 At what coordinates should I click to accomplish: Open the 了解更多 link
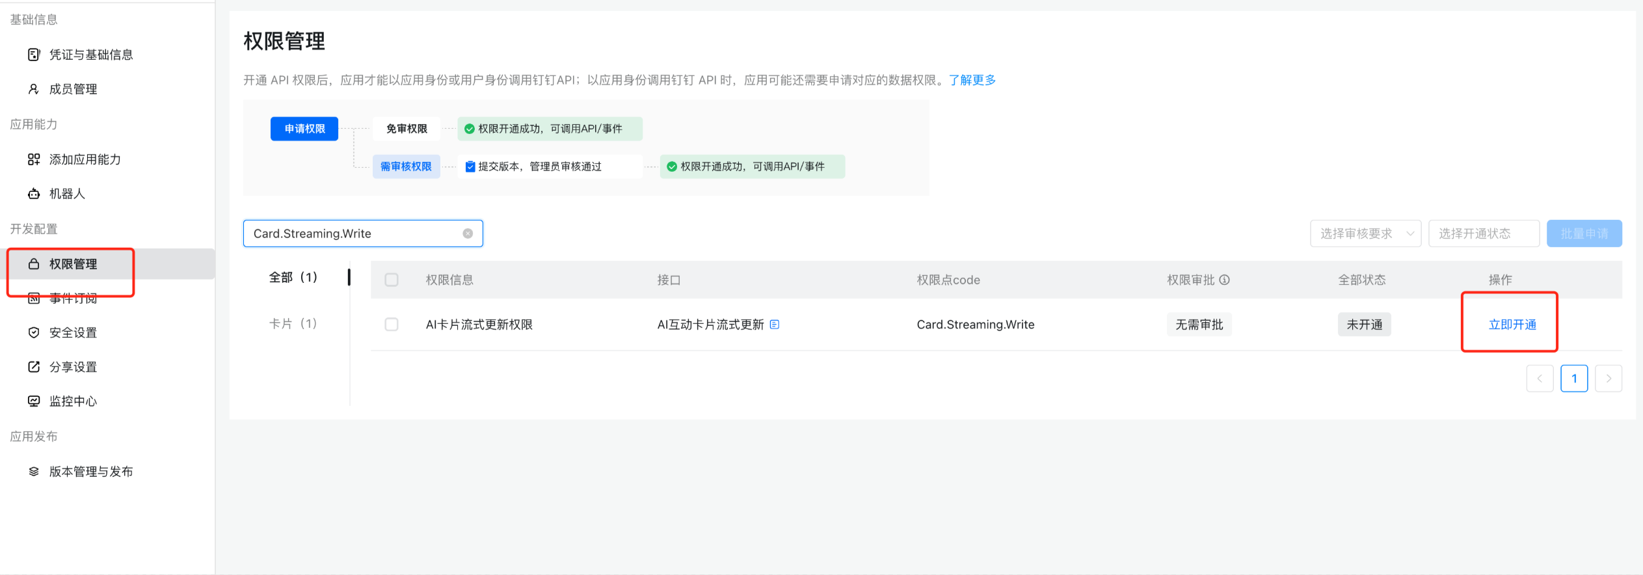coord(972,80)
